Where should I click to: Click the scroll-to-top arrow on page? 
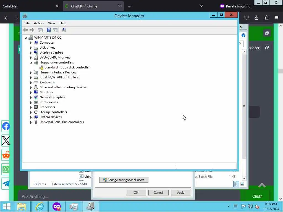tap(262, 185)
